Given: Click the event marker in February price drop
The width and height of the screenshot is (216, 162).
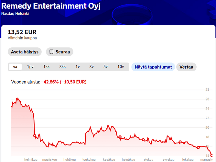Looking at the screenshot, I should point(35,136).
